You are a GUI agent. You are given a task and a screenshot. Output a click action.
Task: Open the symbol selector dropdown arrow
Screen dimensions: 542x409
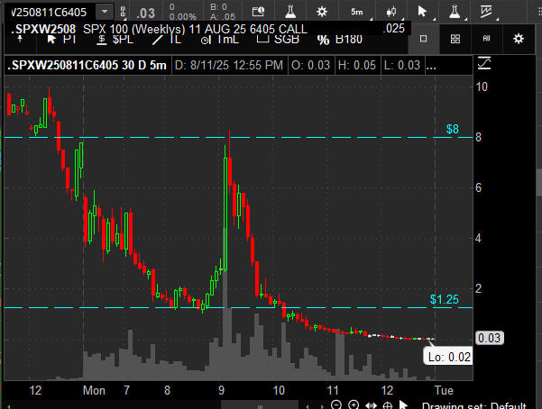click(106, 11)
